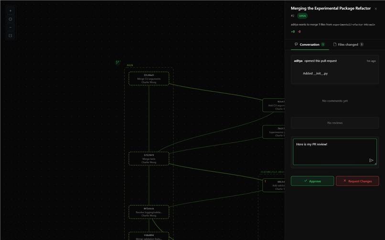
Task: Click the Conversation count badge
Action: pos(323,44)
